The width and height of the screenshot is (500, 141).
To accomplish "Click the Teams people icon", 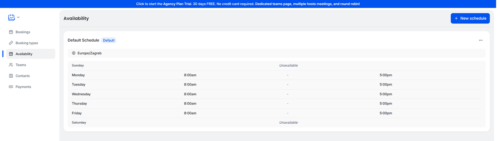I will pyautogui.click(x=11, y=65).
